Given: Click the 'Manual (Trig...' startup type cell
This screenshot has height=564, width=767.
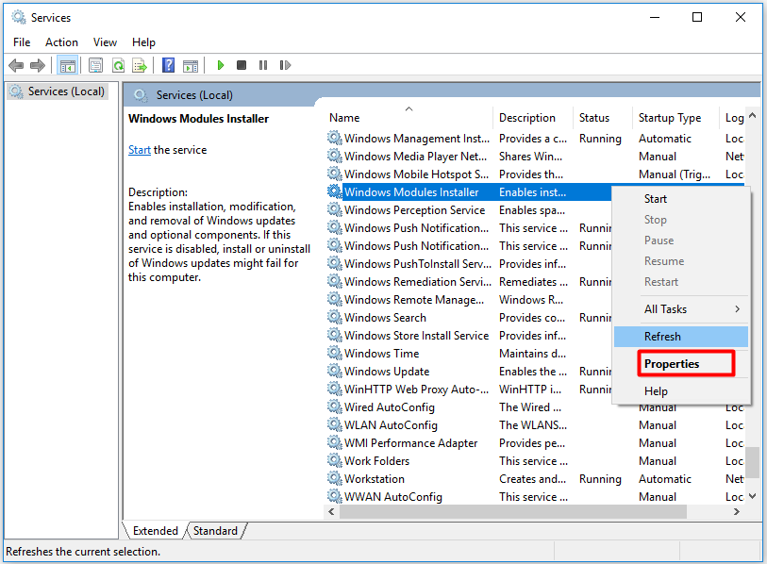Looking at the screenshot, I should tap(675, 174).
